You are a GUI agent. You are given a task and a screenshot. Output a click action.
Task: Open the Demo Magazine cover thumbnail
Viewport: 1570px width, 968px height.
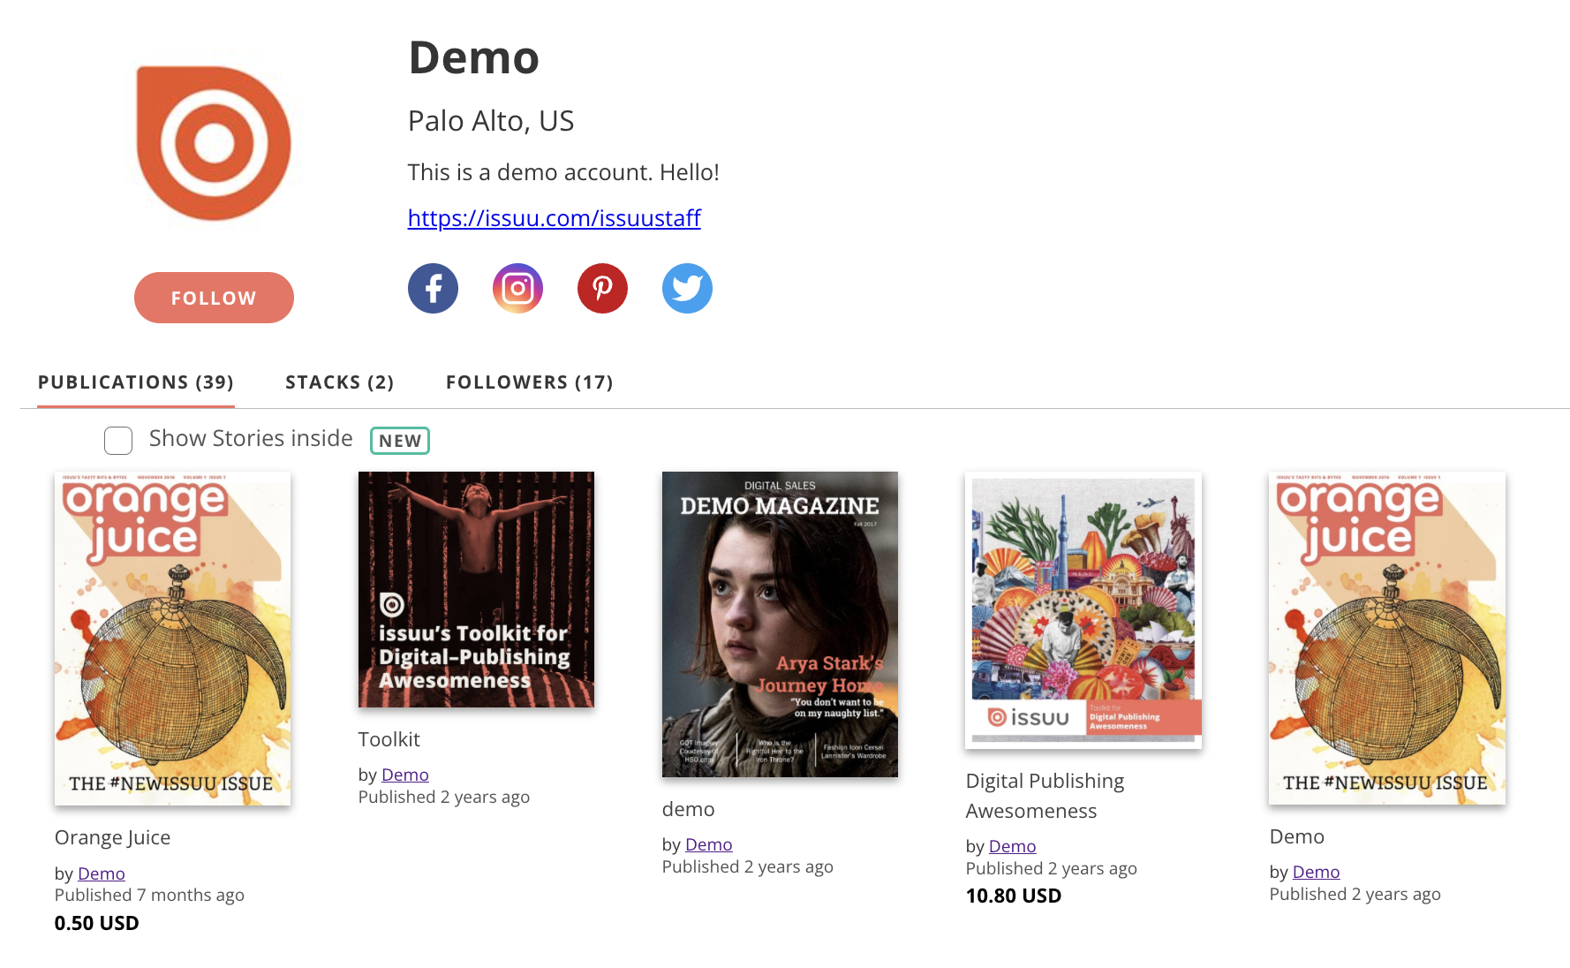[x=780, y=624]
